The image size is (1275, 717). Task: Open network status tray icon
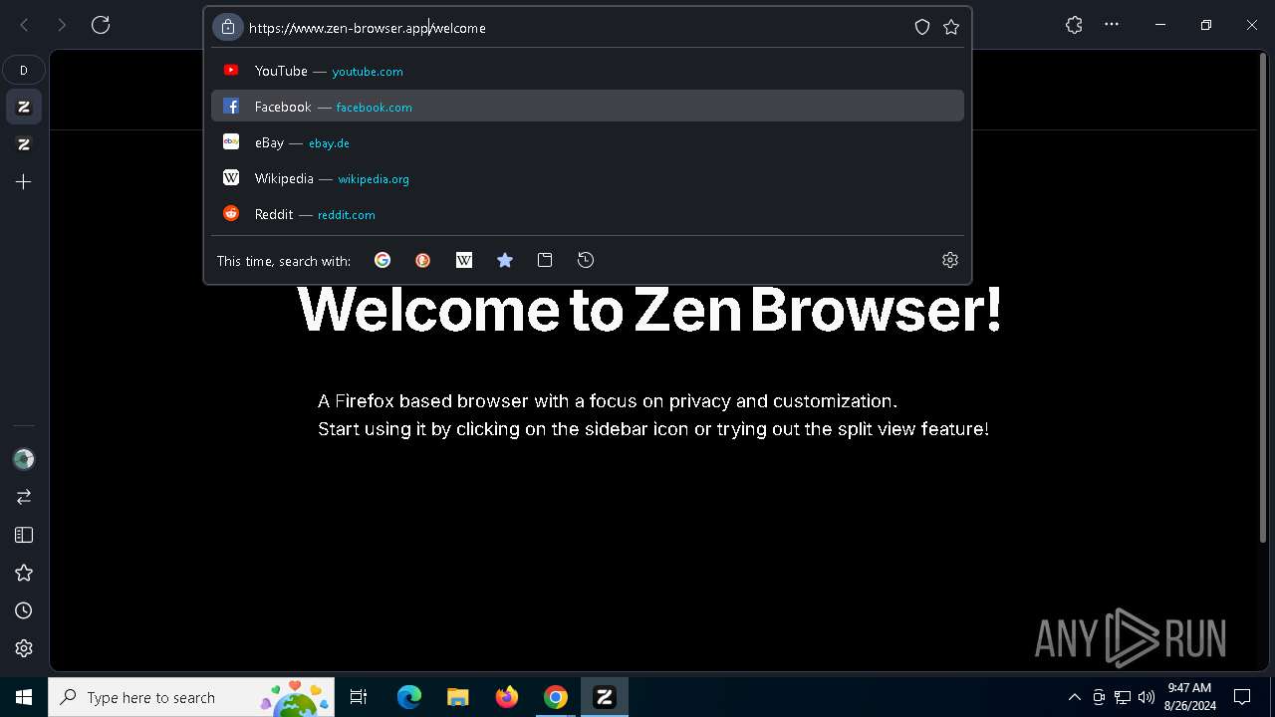pos(1123,697)
